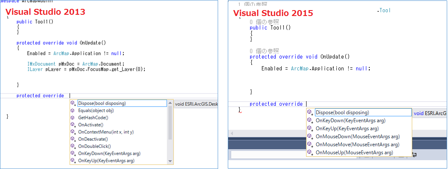Click the OnKeyDown method icon in VS 2015 list

coord(309,121)
